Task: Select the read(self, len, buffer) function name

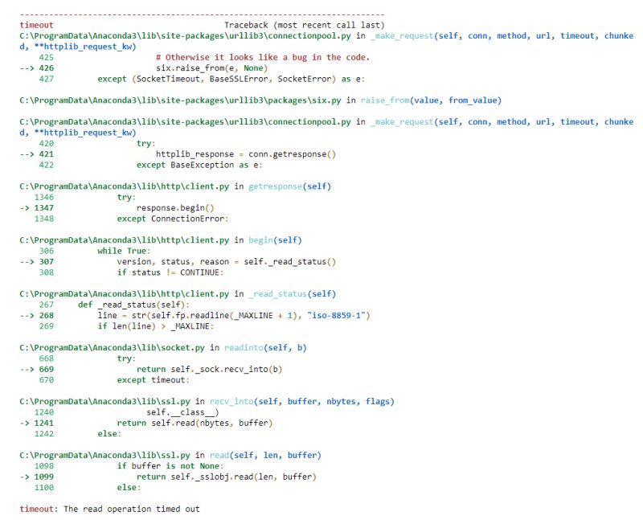Action: coord(224,454)
